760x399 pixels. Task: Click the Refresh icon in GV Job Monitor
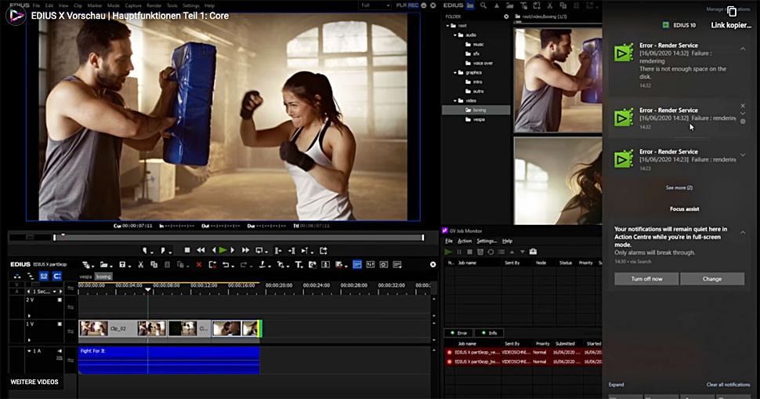[x=490, y=252]
